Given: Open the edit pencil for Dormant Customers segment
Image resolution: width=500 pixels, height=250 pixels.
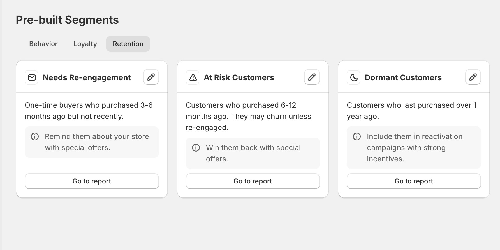Looking at the screenshot, I should tap(473, 77).
